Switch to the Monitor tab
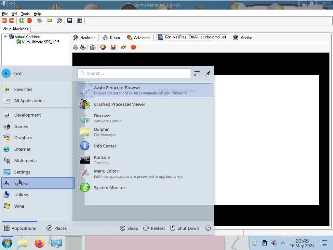The height and width of the screenshot is (250, 333). click(243, 38)
